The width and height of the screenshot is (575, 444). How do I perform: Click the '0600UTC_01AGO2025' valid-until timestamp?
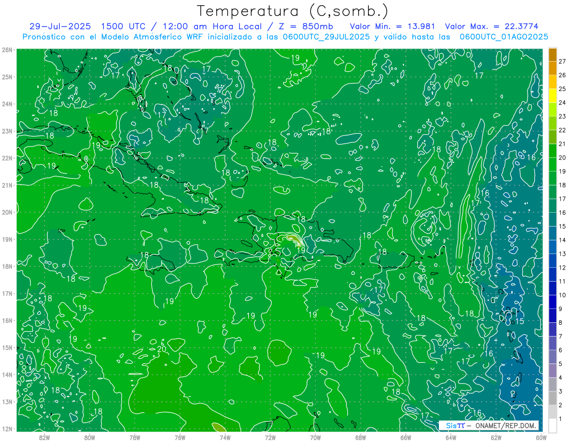pos(504,37)
